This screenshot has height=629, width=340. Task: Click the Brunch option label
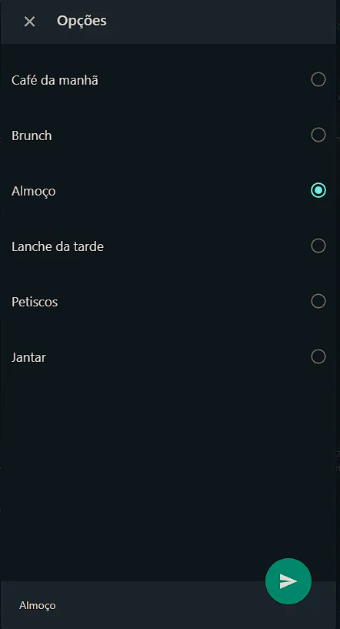click(32, 136)
